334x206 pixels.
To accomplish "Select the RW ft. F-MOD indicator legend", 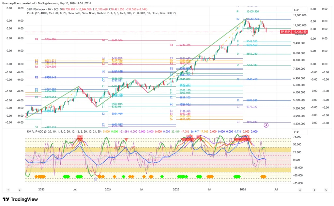I will point(35,131).
